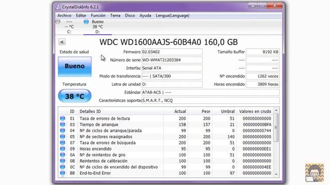Image resolution: width=330 pixels, height=185 pixels.
Task: Select the row text End-to-End Error
Action: click(95, 173)
